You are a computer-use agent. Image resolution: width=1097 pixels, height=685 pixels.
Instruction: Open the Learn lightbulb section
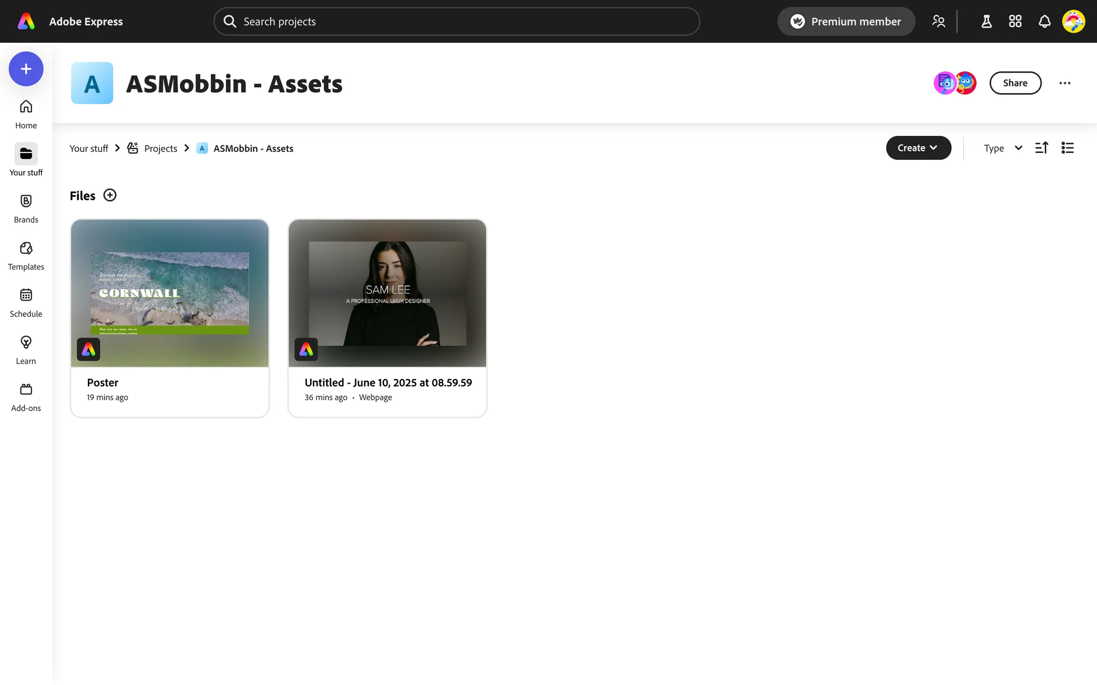[26, 349]
